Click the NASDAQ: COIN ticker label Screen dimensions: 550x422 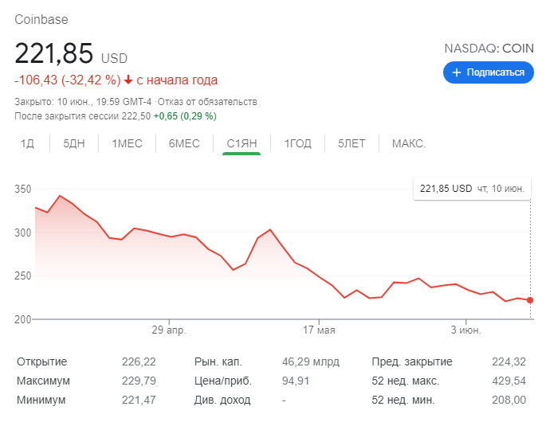(489, 49)
